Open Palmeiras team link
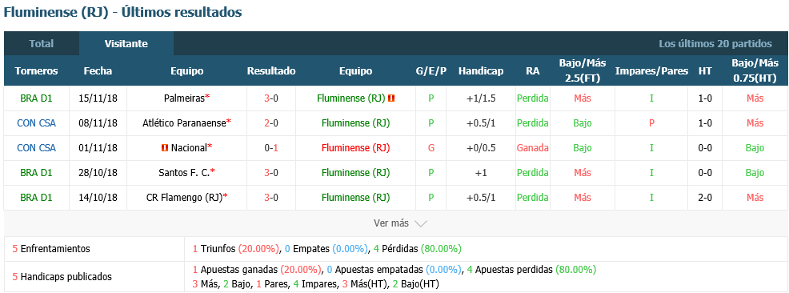The image size is (789, 293). pyautogui.click(x=184, y=98)
